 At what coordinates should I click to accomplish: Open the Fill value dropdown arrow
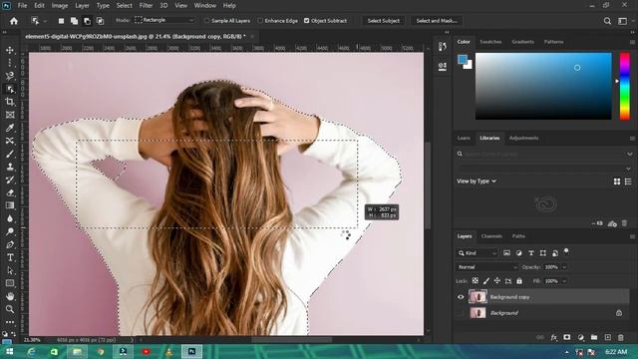[x=564, y=281]
